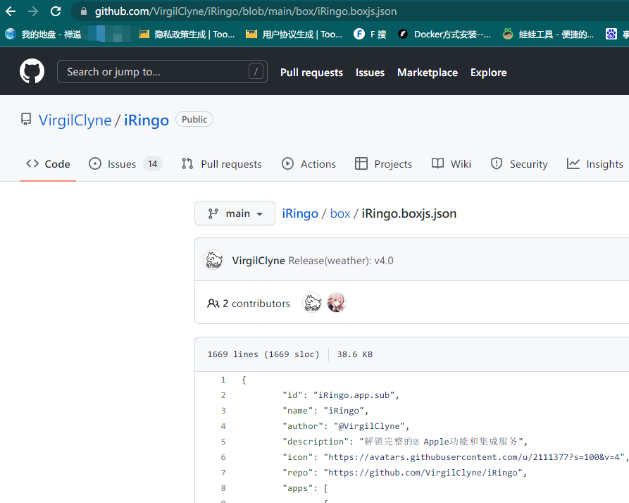Image resolution: width=629 pixels, height=503 pixels.
Task: Click VirgilClyne commit author avatar
Action: (213, 260)
